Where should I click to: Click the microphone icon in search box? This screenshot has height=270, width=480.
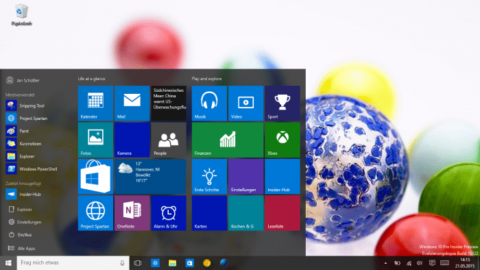click(x=122, y=263)
